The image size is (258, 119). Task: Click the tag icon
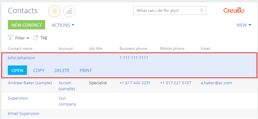(x=35, y=38)
